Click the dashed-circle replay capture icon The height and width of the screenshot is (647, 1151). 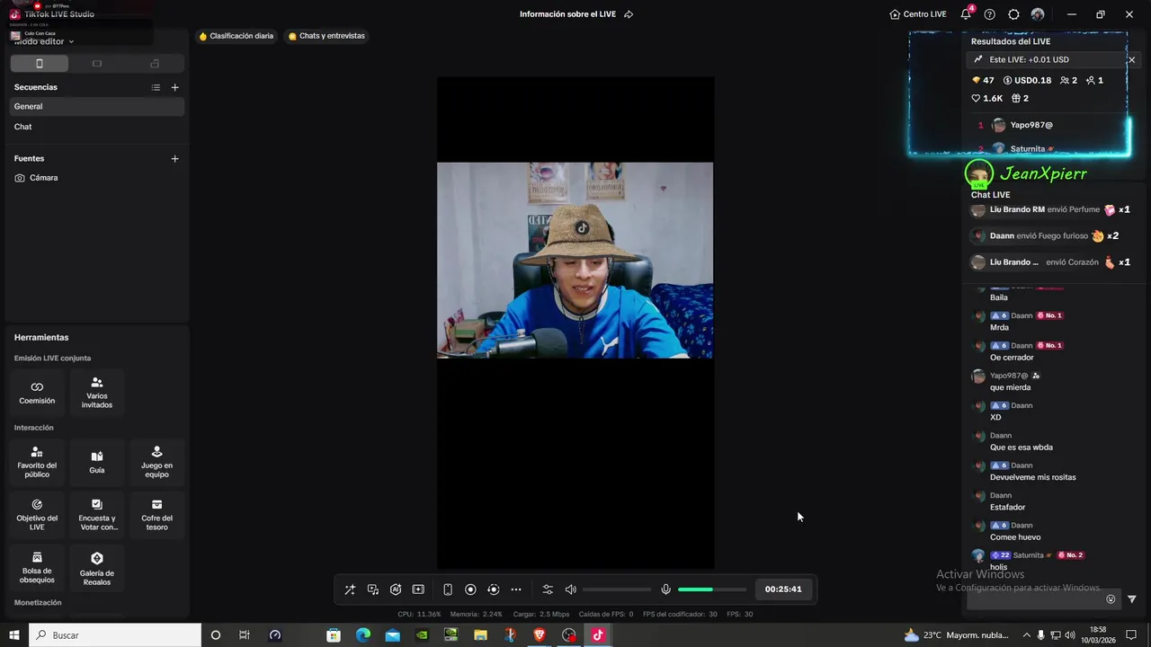(493, 589)
